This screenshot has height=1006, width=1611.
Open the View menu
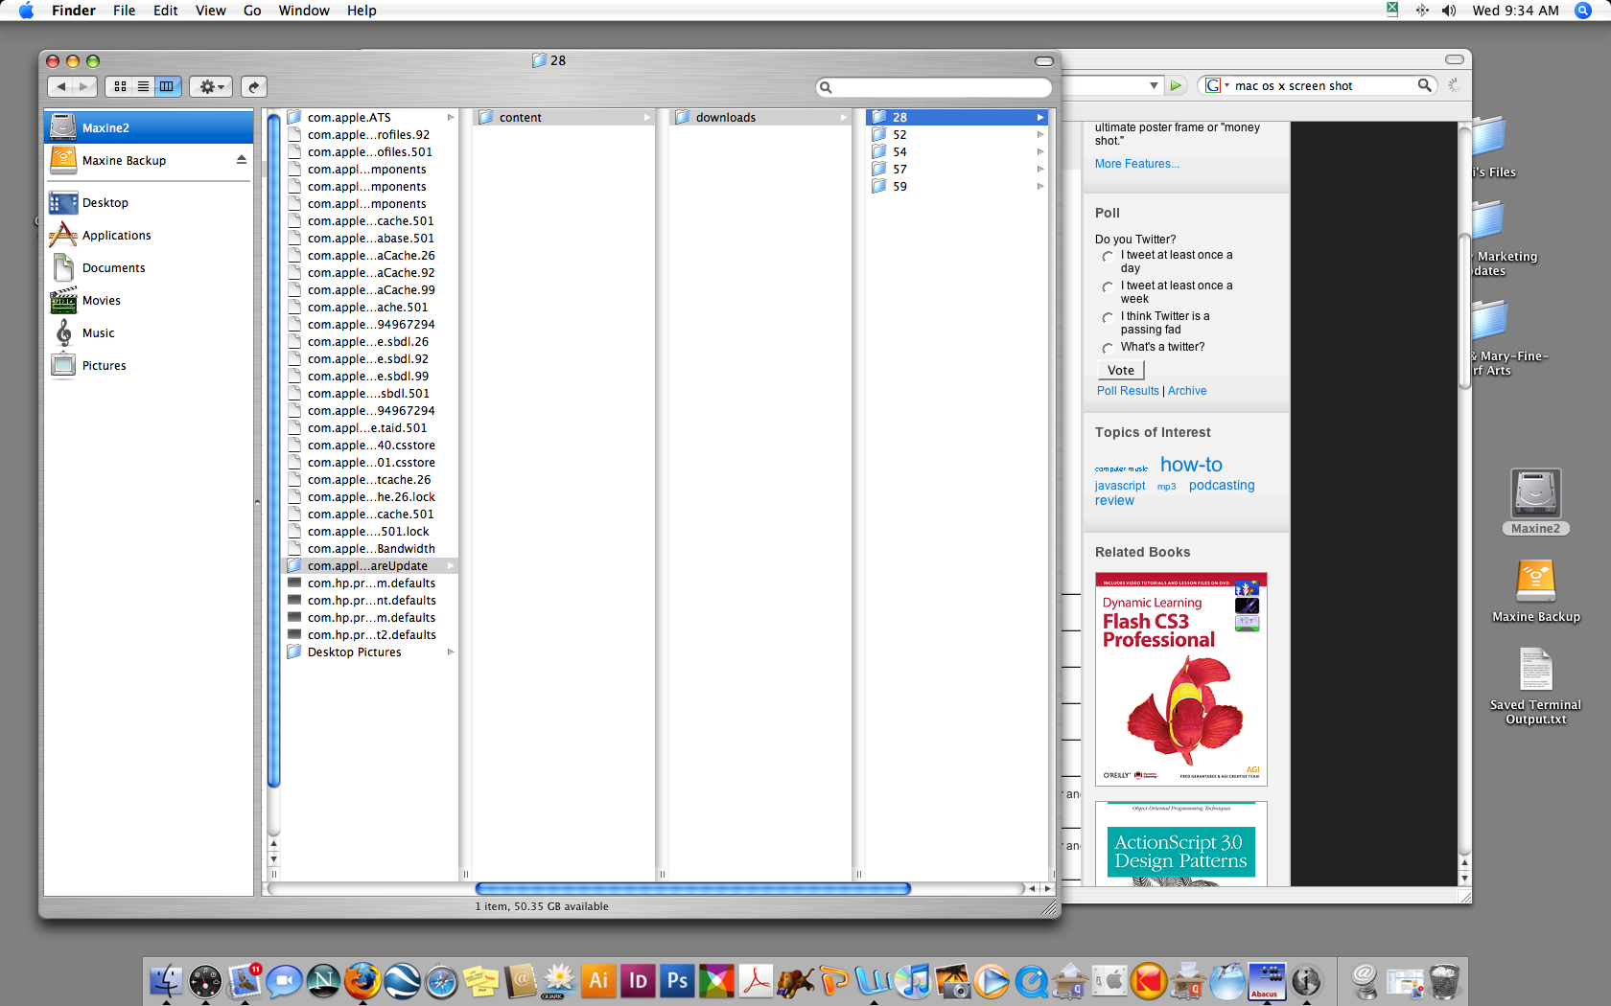click(210, 11)
